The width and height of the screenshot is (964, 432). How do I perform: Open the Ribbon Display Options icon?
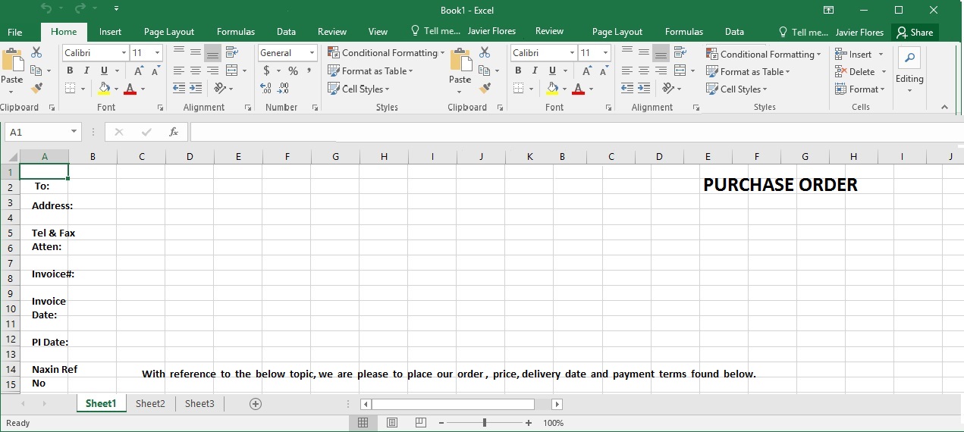click(x=828, y=10)
